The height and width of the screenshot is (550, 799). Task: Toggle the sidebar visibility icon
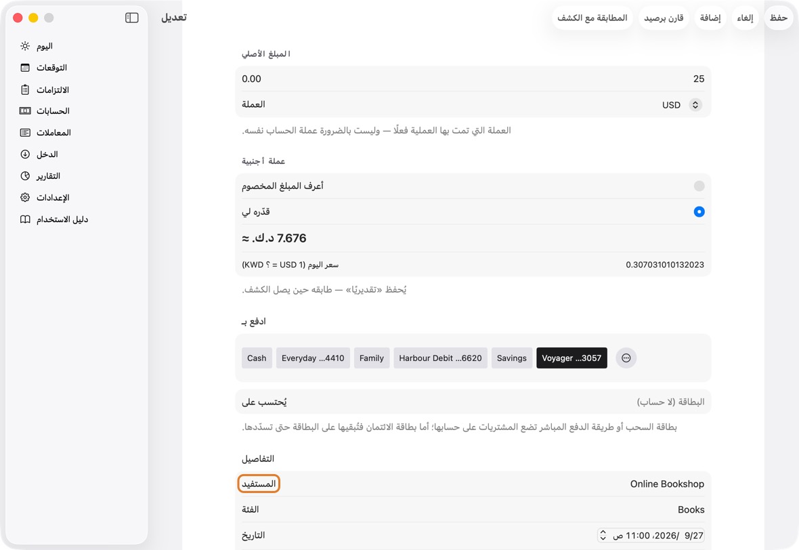[132, 18]
